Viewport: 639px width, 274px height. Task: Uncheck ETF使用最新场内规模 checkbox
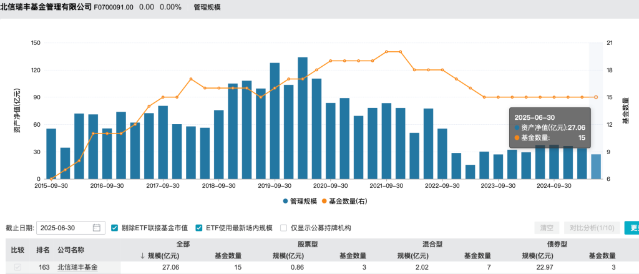pyautogui.click(x=199, y=228)
